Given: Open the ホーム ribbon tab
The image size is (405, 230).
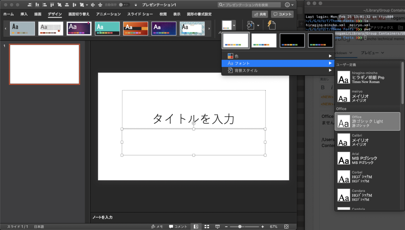Looking at the screenshot, I should (9, 14).
